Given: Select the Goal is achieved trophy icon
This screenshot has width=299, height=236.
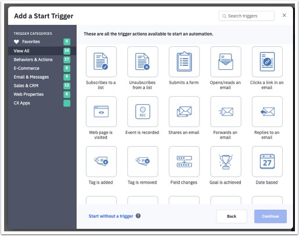Looking at the screenshot, I should pos(226,161).
